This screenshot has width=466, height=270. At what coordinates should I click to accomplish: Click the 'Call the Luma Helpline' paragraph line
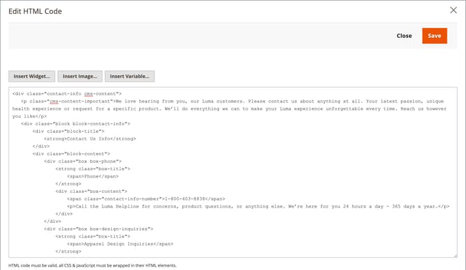[258, 206]
